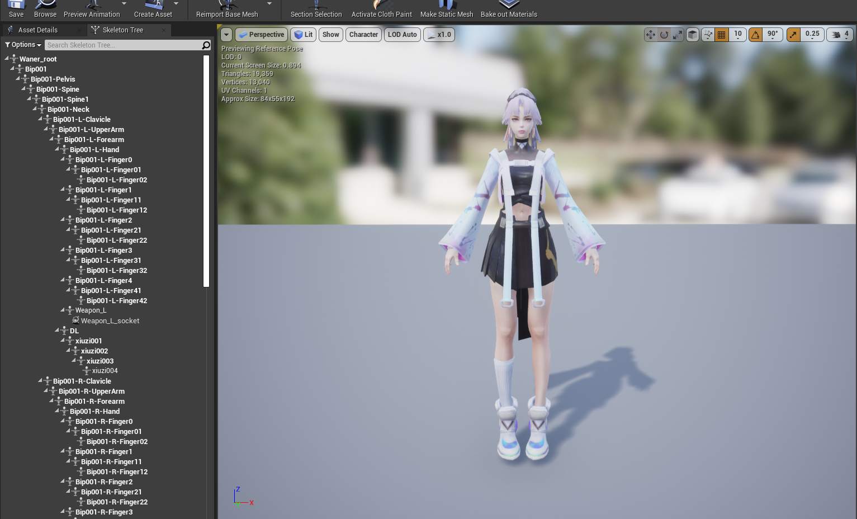Select the rotate gizmo tool
The image size is (857, 519).
pos(664,35)
